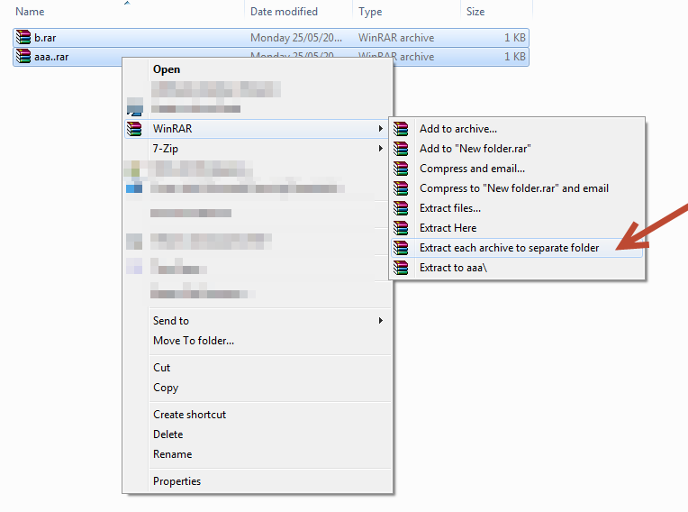Click icon beside Extract each archive to separate folder
Image resolution: width=688 pixels, height=512 pixels.
401,248
